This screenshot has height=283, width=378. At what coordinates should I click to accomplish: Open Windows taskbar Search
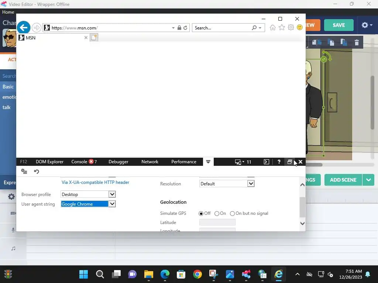pos(100,274)
